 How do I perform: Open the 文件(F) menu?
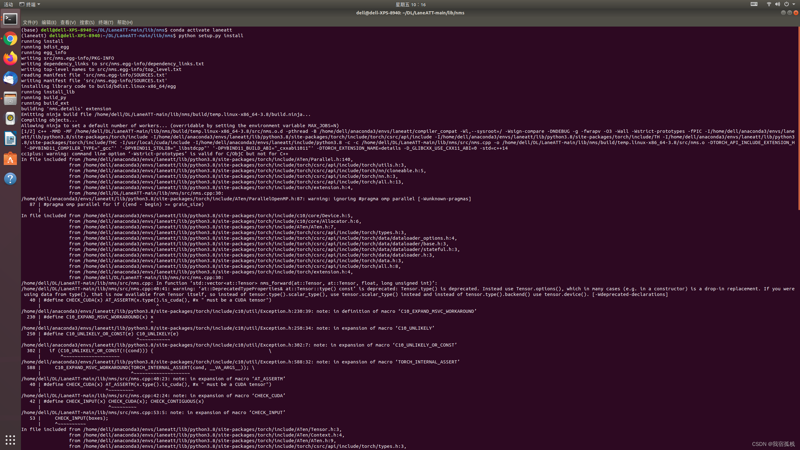(30, 22)
